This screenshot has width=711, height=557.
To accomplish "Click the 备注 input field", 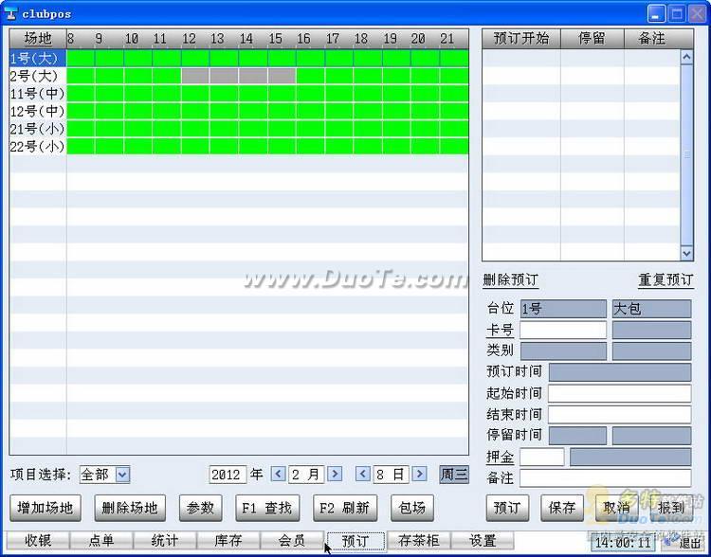I will pos(606,477).
